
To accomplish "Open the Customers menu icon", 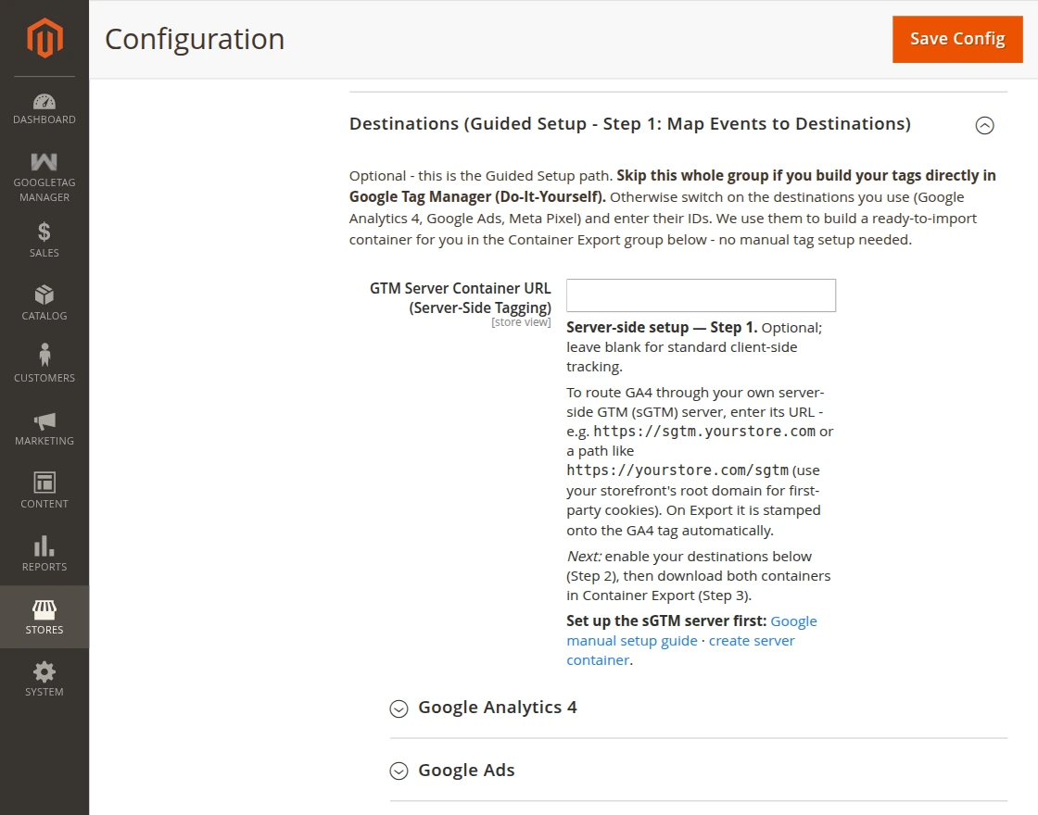I will [44, 355].
